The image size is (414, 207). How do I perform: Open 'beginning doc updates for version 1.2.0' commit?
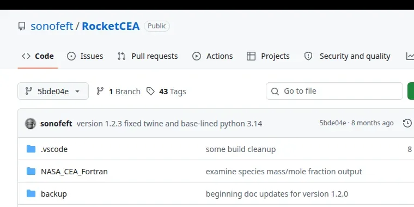(x=277, y=194)
